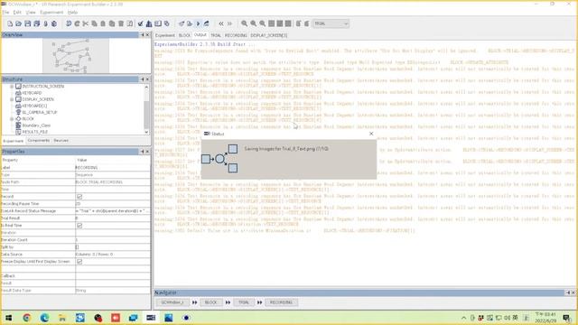The width and height of the screenshot is (578, 325).
Task: Click the Redo arrow toolbar icon
Action: click(x=77, y=23)
